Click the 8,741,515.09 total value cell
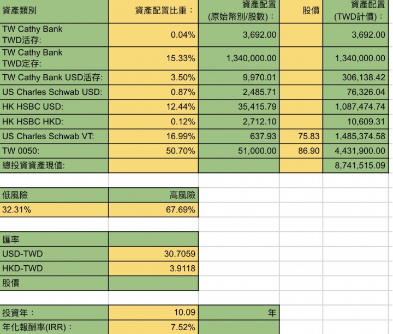 click(356, 165)
